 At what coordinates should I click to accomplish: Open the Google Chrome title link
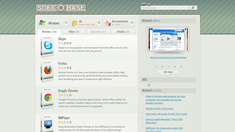pos(68,91)
